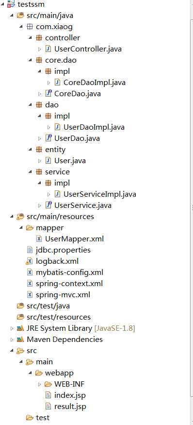Select spring-context.xml file

click(69, 284)
